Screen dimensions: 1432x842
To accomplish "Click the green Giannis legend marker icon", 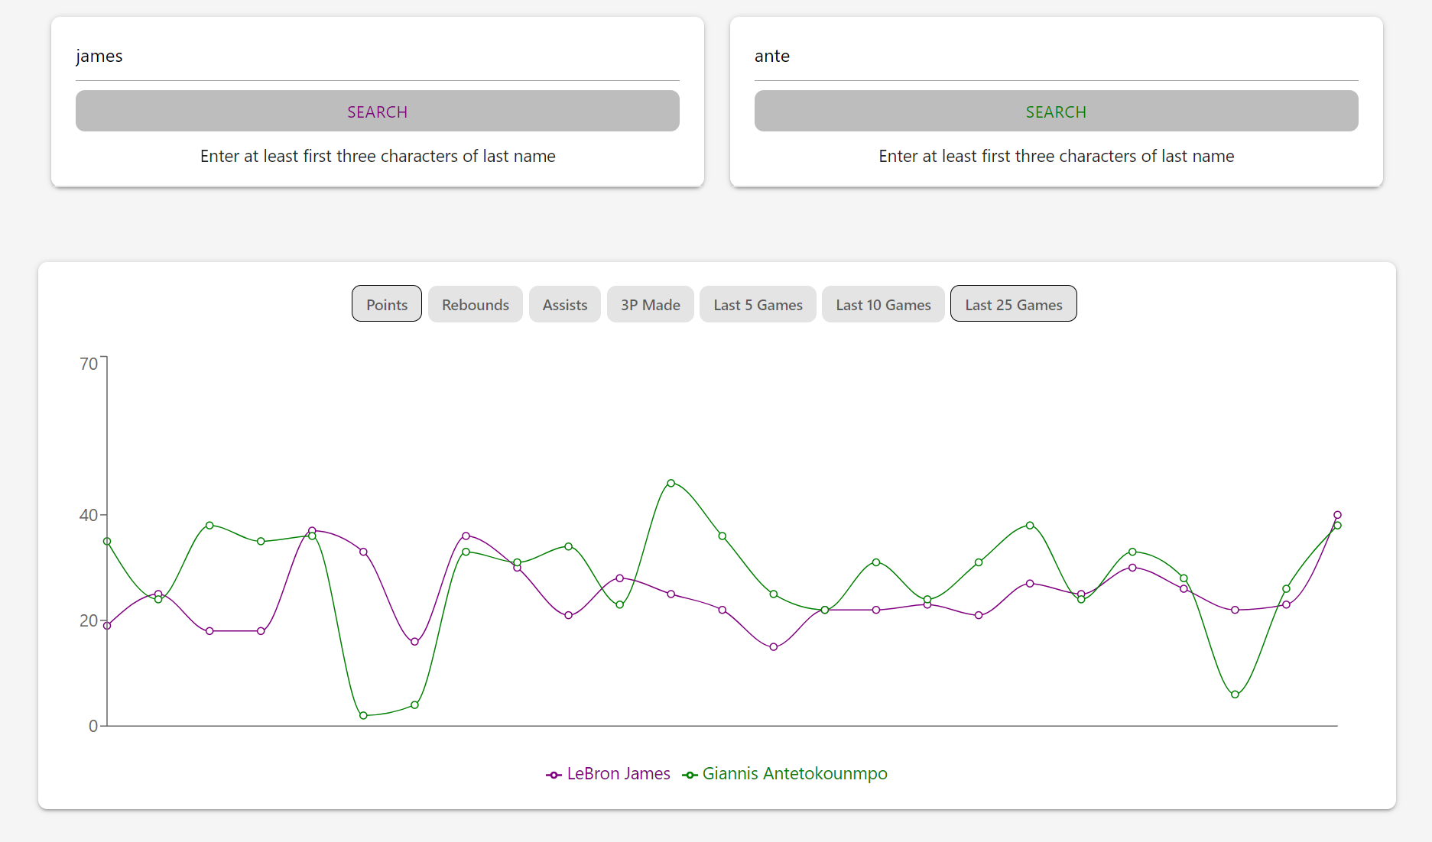I will tap(690, 775).
